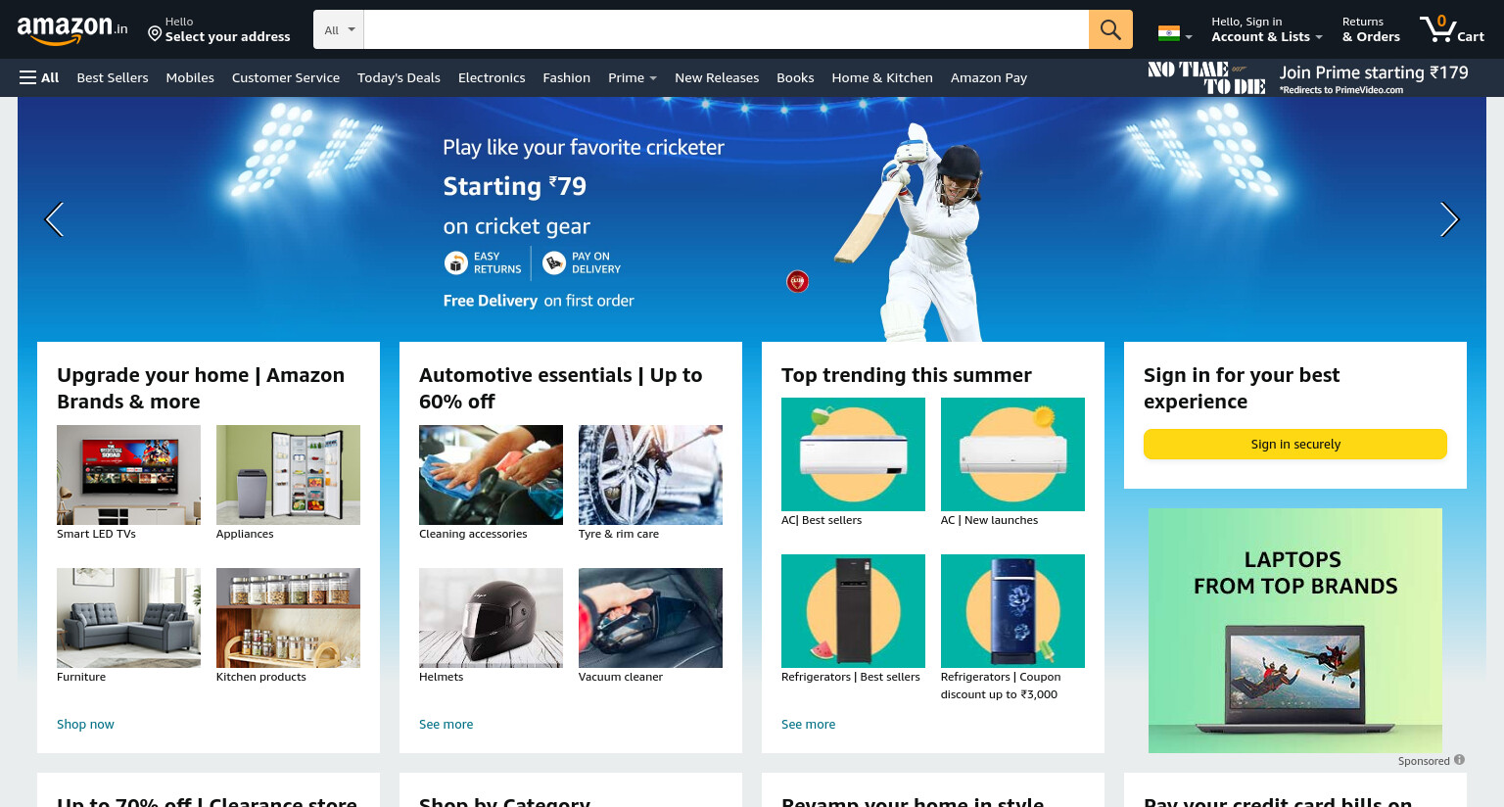Open Mobiles in navigation bar

tap(190, 77)
